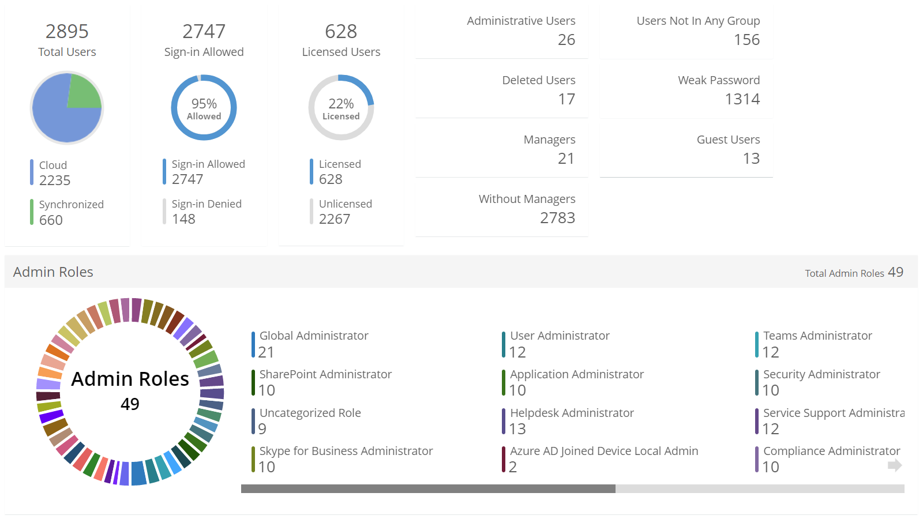Click the Azure AD Joined Device Local Admin color bar
The width and height of the screenshot is (923, 519).
point(504,459)
